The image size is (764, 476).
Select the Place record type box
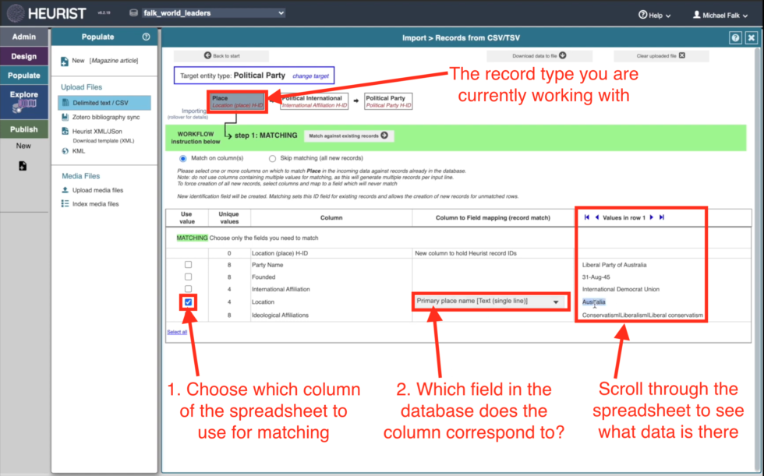click(x=237, y=101)
